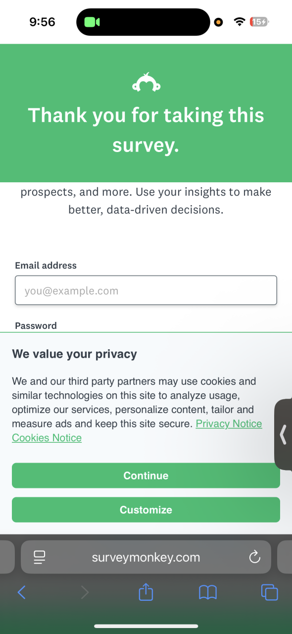This screenshot has width=292, height=634.
Task: Open the Safari tabs overview icon
Action: tap(270, 592)
